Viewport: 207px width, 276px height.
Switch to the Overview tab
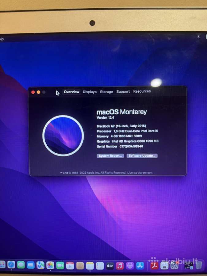[x=71, y=92]
